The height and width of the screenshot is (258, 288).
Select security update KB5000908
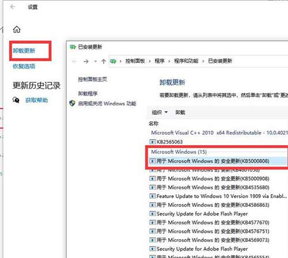coord(213,179)
